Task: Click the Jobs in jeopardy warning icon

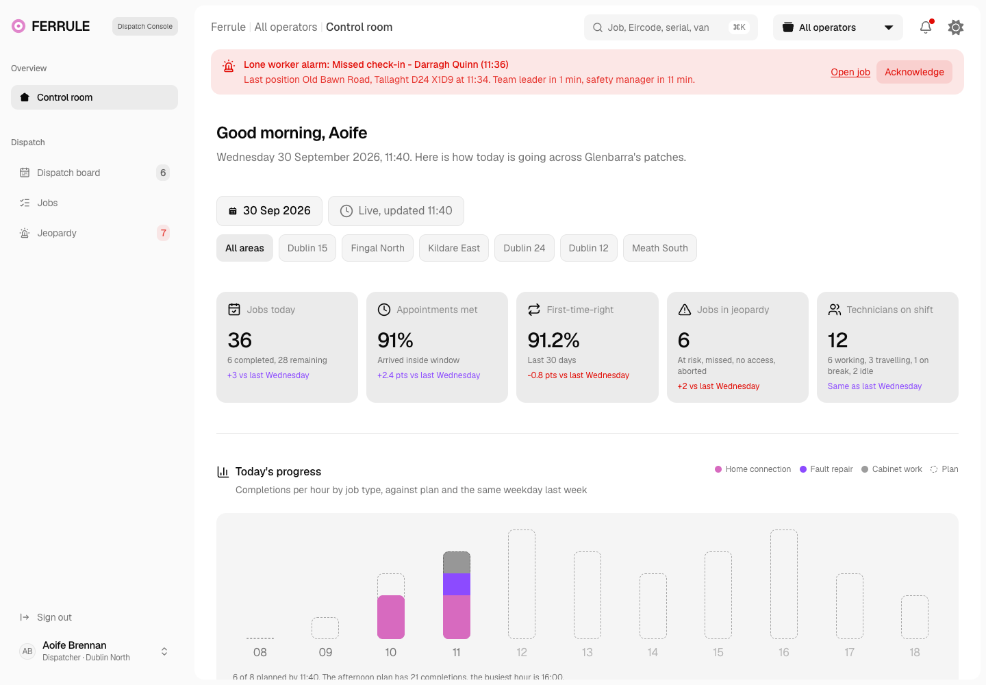Action: pyautogui.click(x=685, y=310)
